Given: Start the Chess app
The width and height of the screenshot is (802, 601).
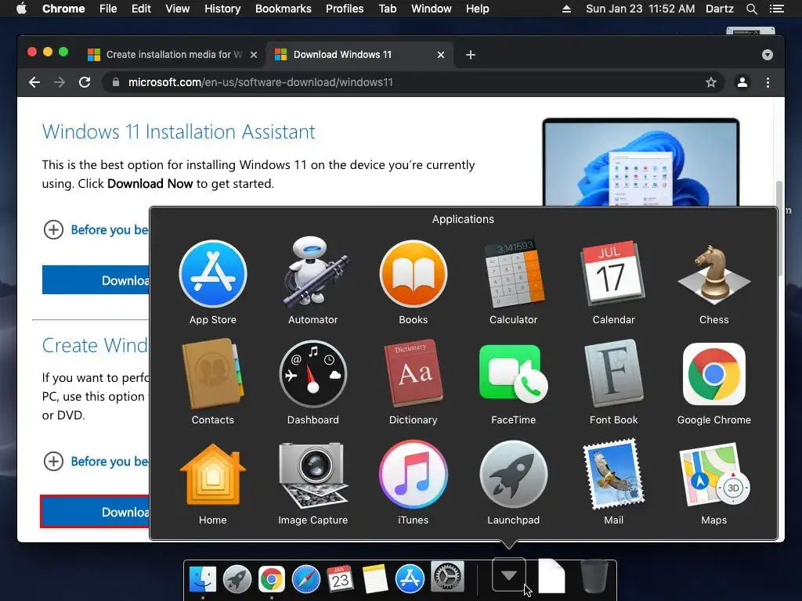Looking at the screenshot, I should point(714,275).
